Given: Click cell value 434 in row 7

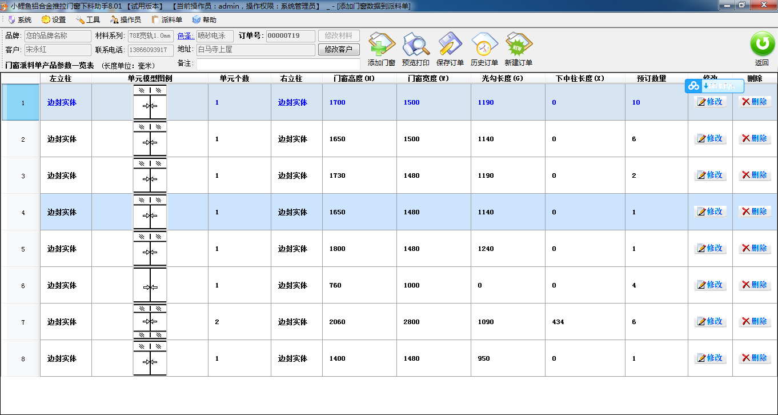Looking at the screenshot, I should pyautogui.click(x=585, y=322).
